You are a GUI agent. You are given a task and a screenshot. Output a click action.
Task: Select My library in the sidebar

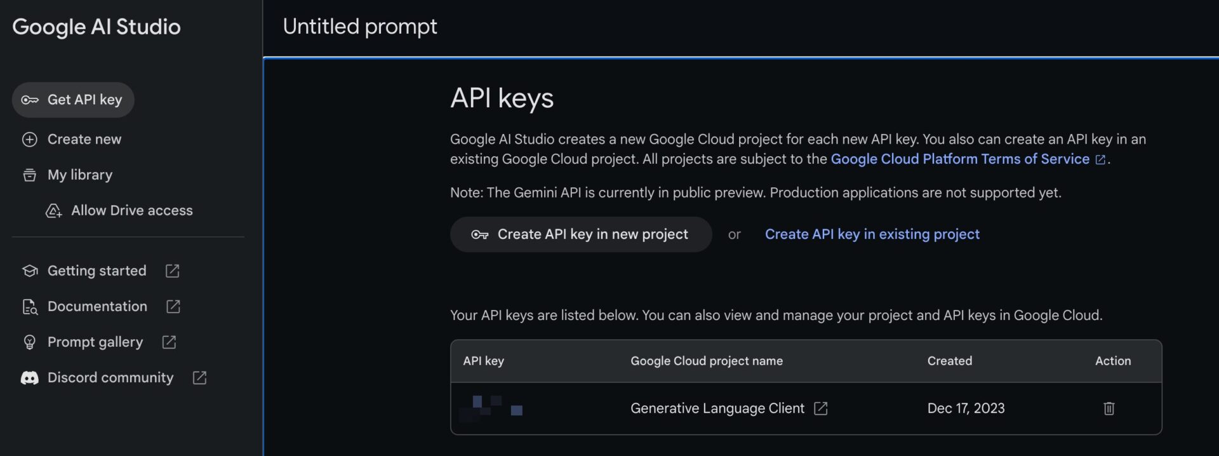[80, 175]
